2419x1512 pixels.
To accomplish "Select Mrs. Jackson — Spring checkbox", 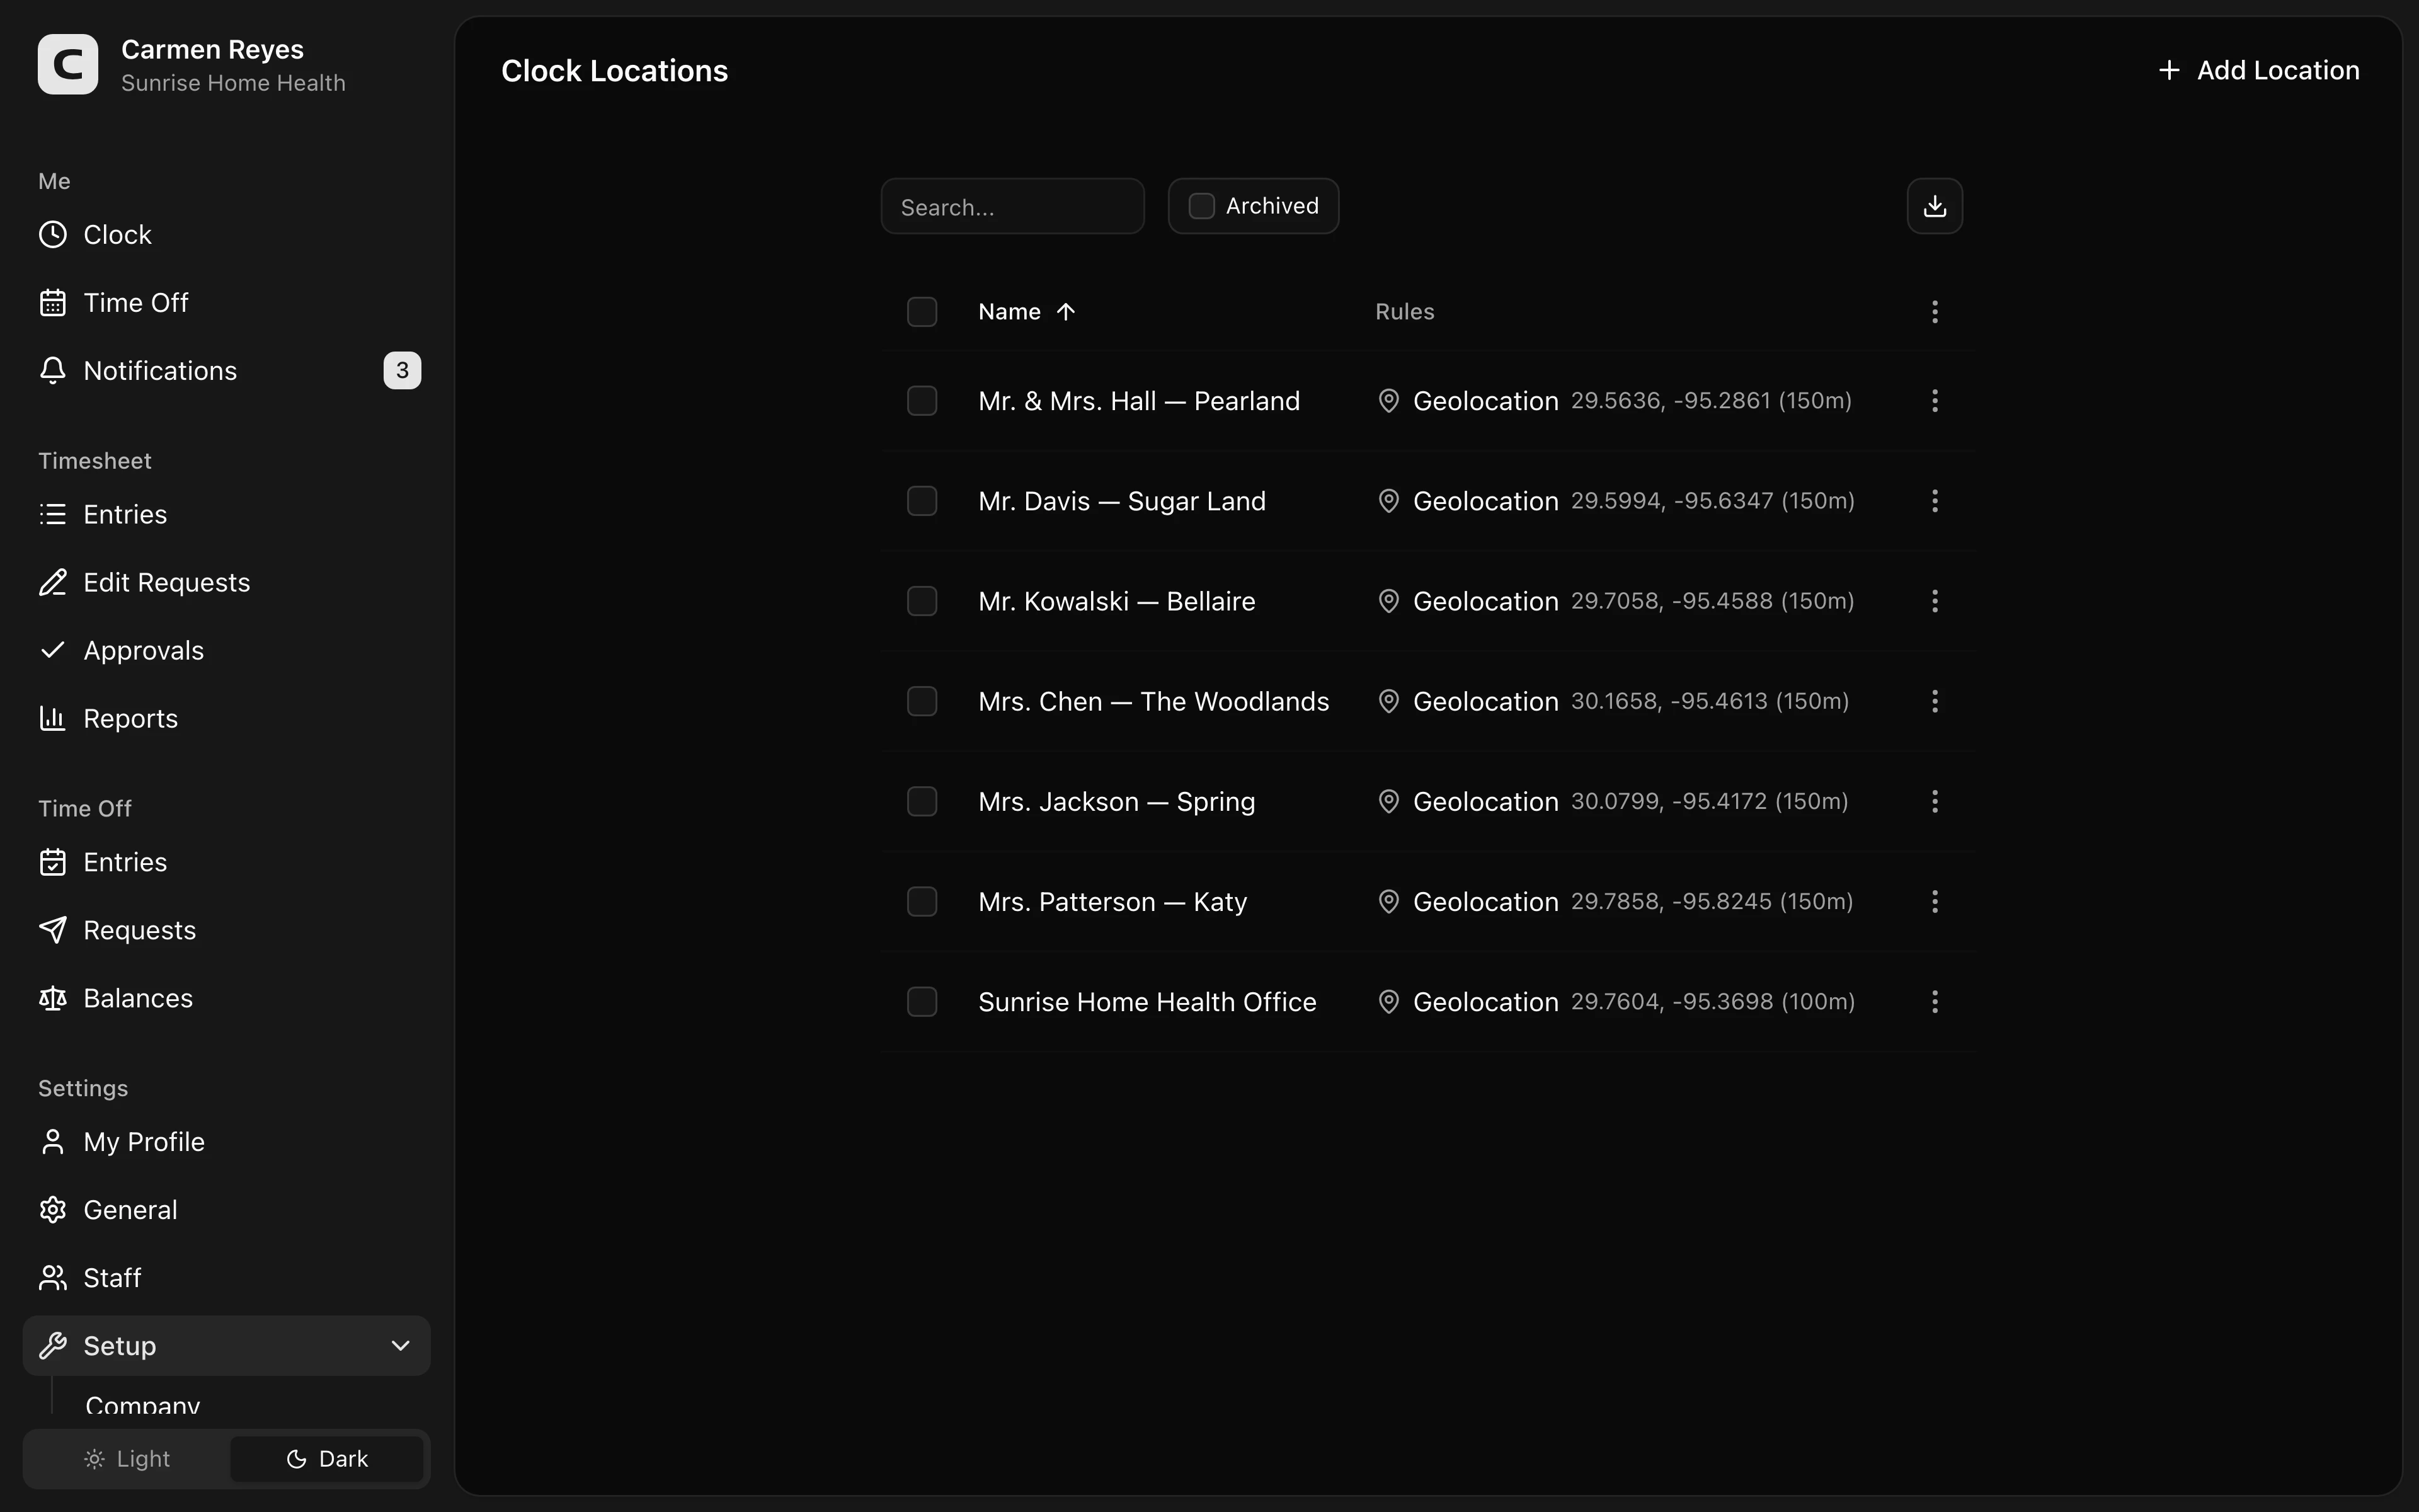I will (922, 801).
